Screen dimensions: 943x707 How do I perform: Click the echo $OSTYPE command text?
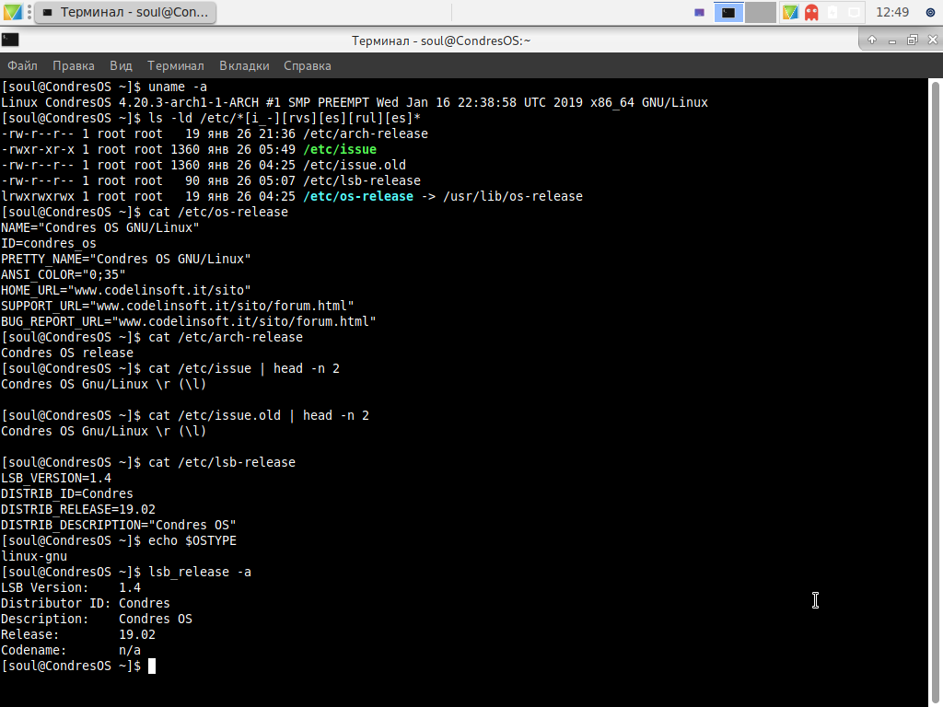pos(192,541)
